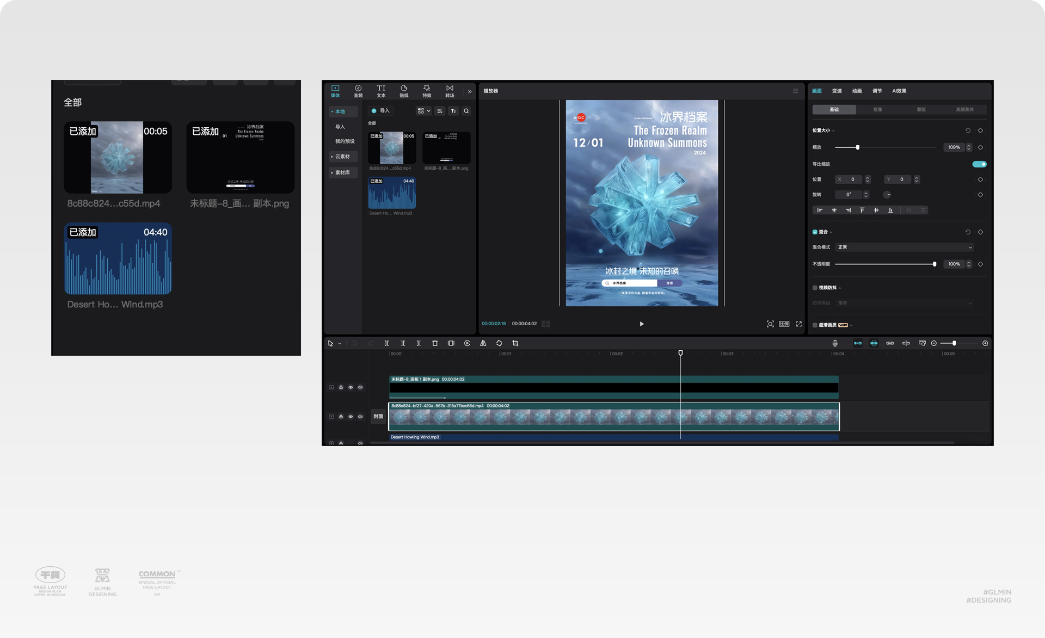Click the crop tool in the timeline toolbar
The height and width of the screenshot is (638, 1045).
click(515, 343)
